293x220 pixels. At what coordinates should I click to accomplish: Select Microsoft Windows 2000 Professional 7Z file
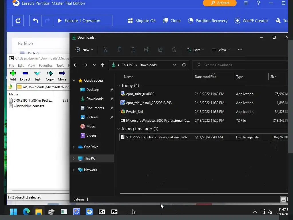click(x=204, y=121)
